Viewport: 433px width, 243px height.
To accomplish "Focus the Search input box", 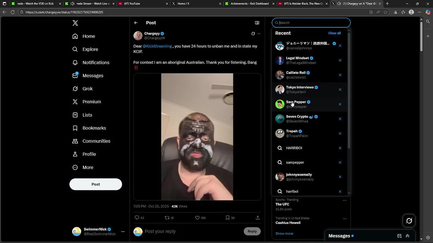I will pos(311,23).
